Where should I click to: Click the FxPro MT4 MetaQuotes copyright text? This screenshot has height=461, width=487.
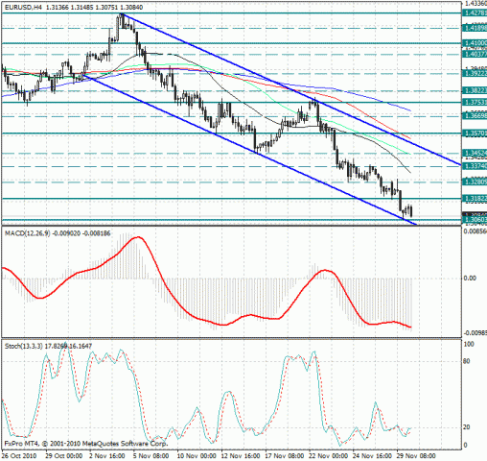(85, 444)
